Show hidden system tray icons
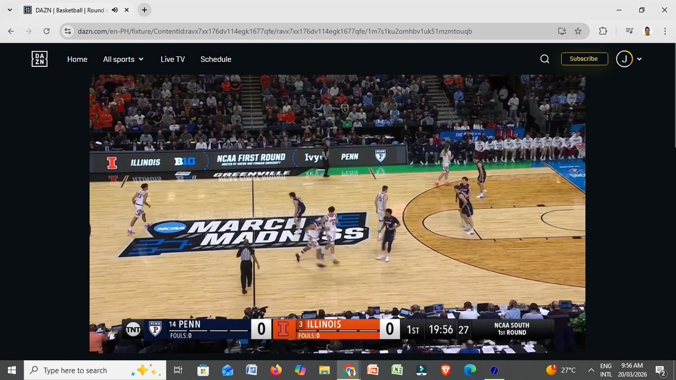 tap(591, 370)
